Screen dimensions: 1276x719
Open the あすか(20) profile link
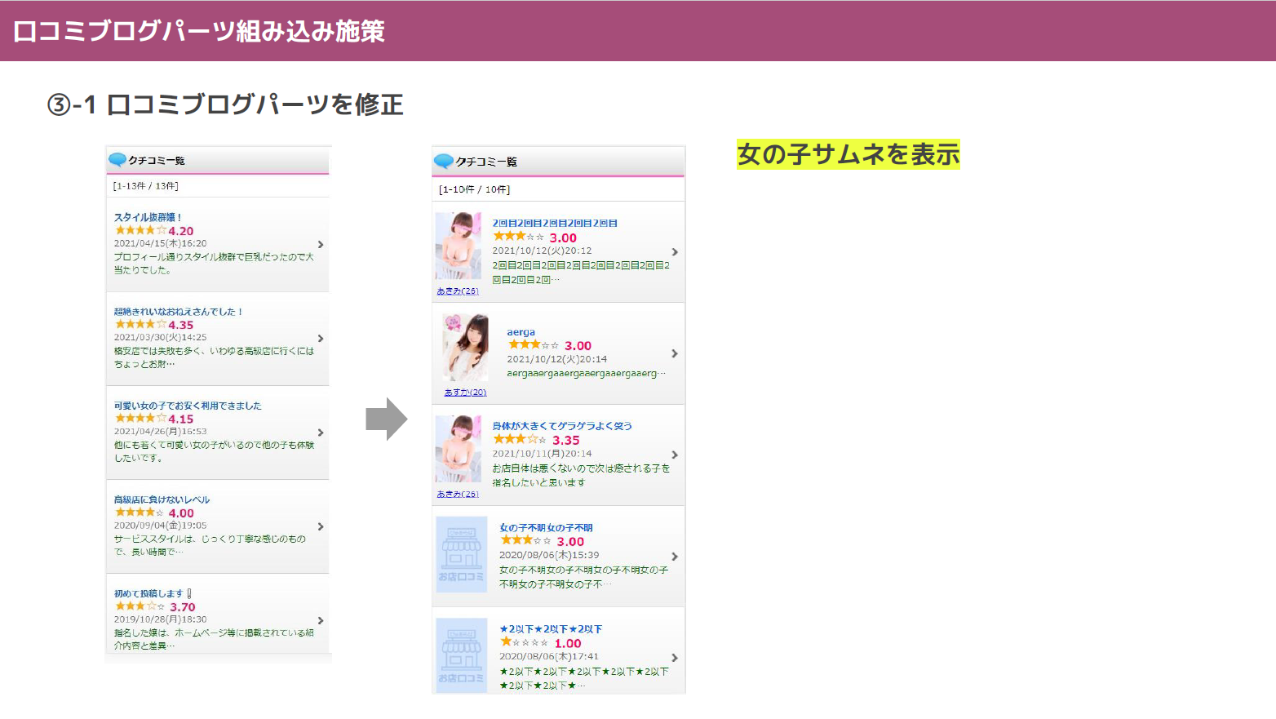(x=464, y=393)
